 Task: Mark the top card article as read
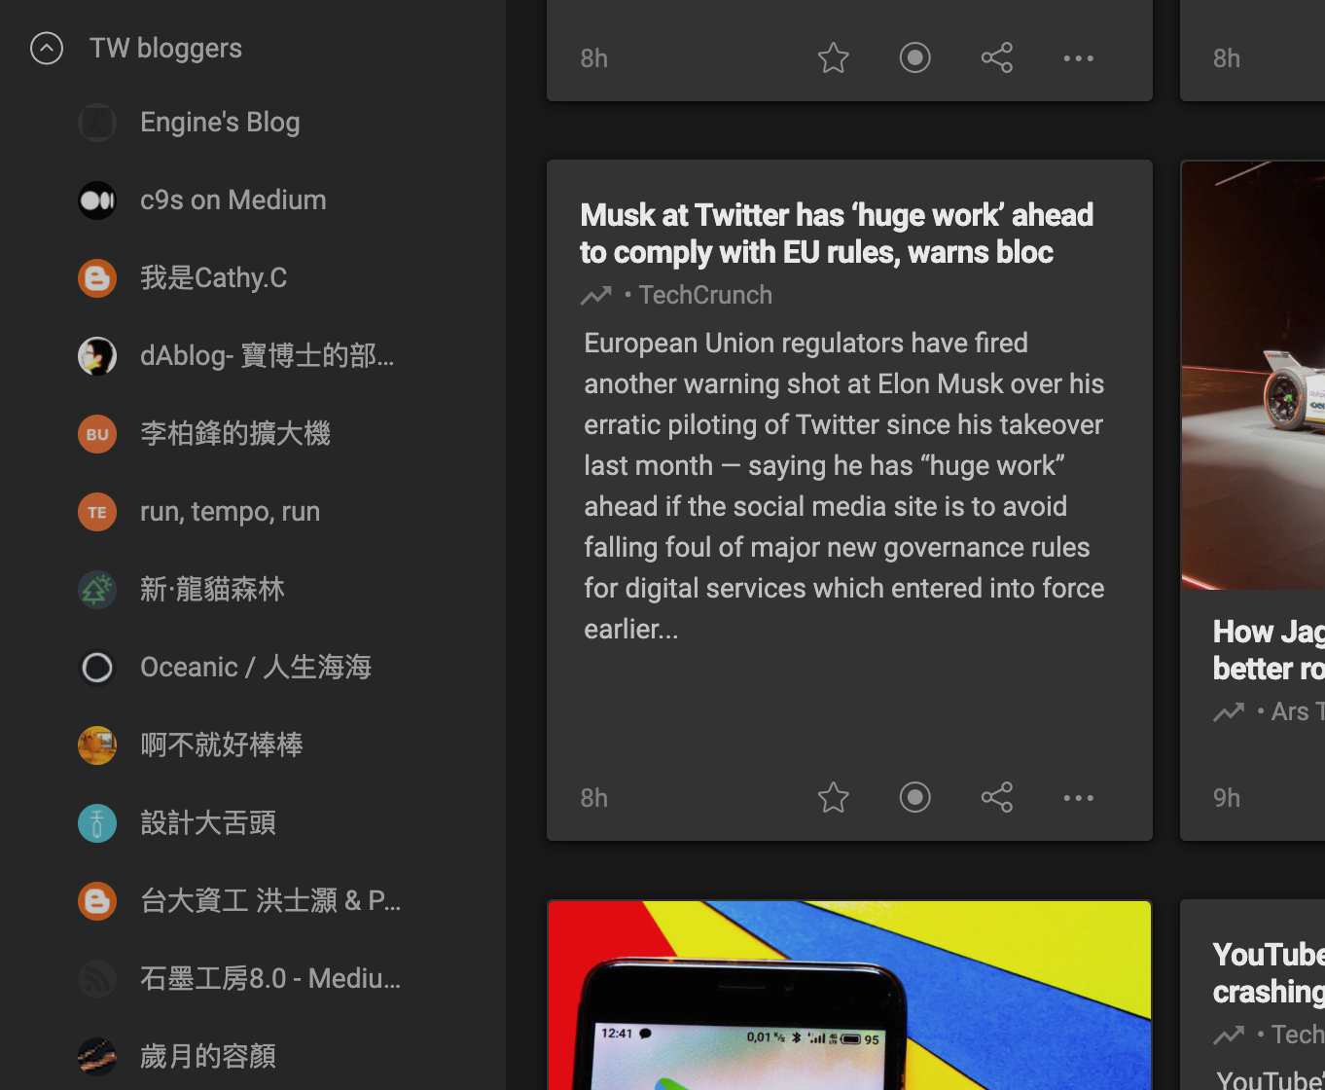915,58
